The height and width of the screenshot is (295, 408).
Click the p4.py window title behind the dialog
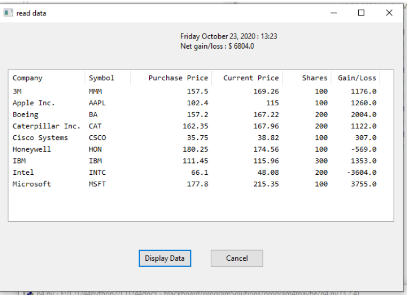click(x=198, y=293)
